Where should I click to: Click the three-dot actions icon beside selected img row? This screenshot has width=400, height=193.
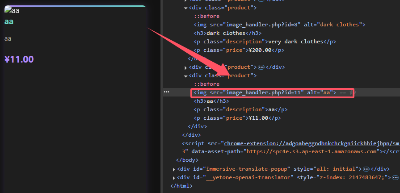167,92
